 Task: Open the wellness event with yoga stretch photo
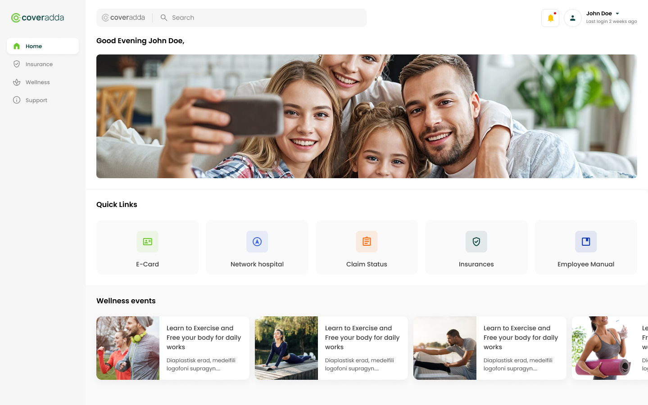pos(331,348)
